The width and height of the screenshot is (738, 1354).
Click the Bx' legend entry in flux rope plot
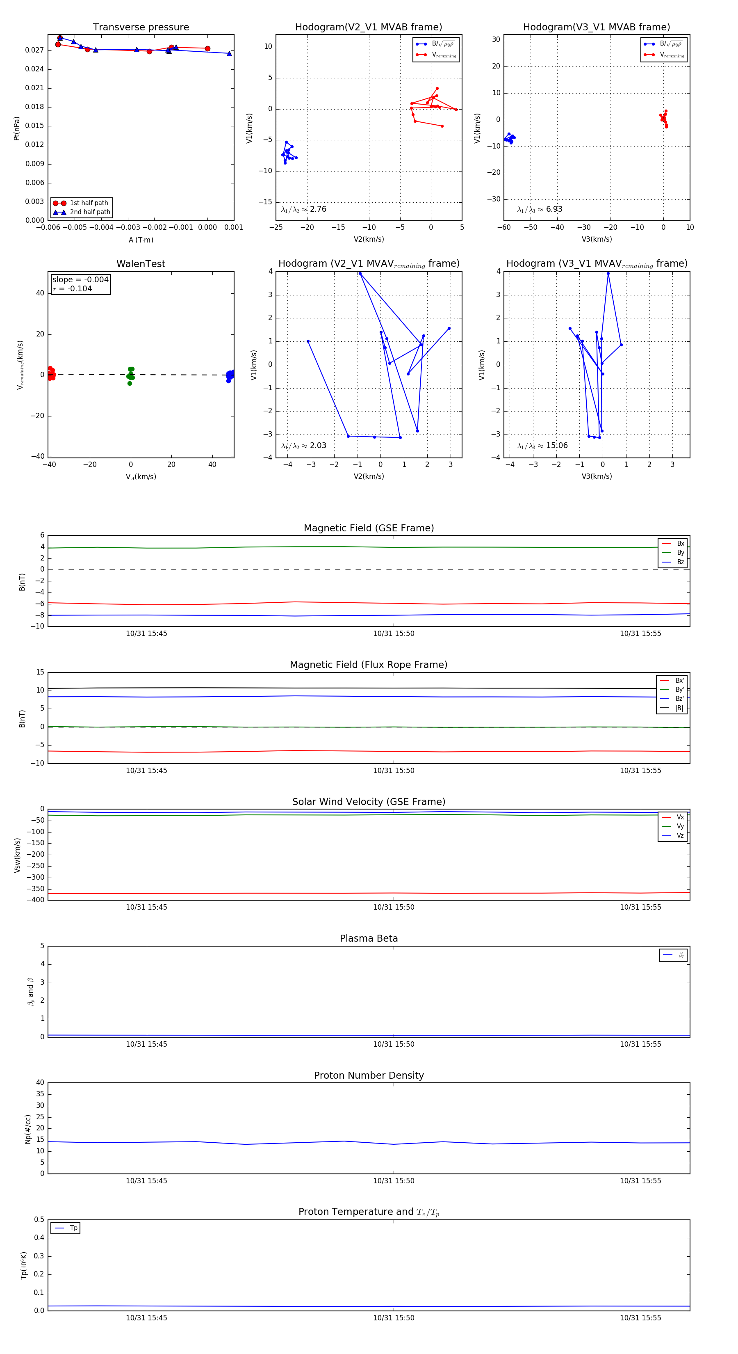tap(672, 680)
